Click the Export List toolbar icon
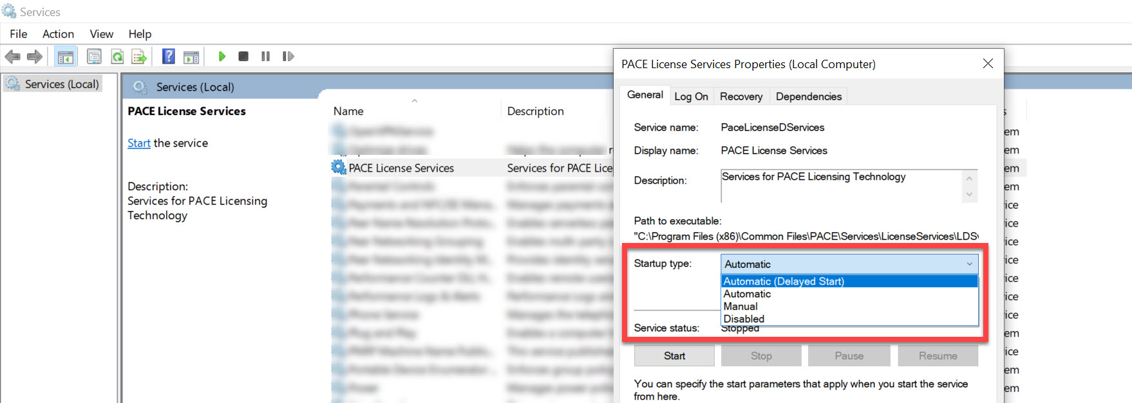Image resolution: width=1132 pixels, height=403 pixels. point(139,57)
